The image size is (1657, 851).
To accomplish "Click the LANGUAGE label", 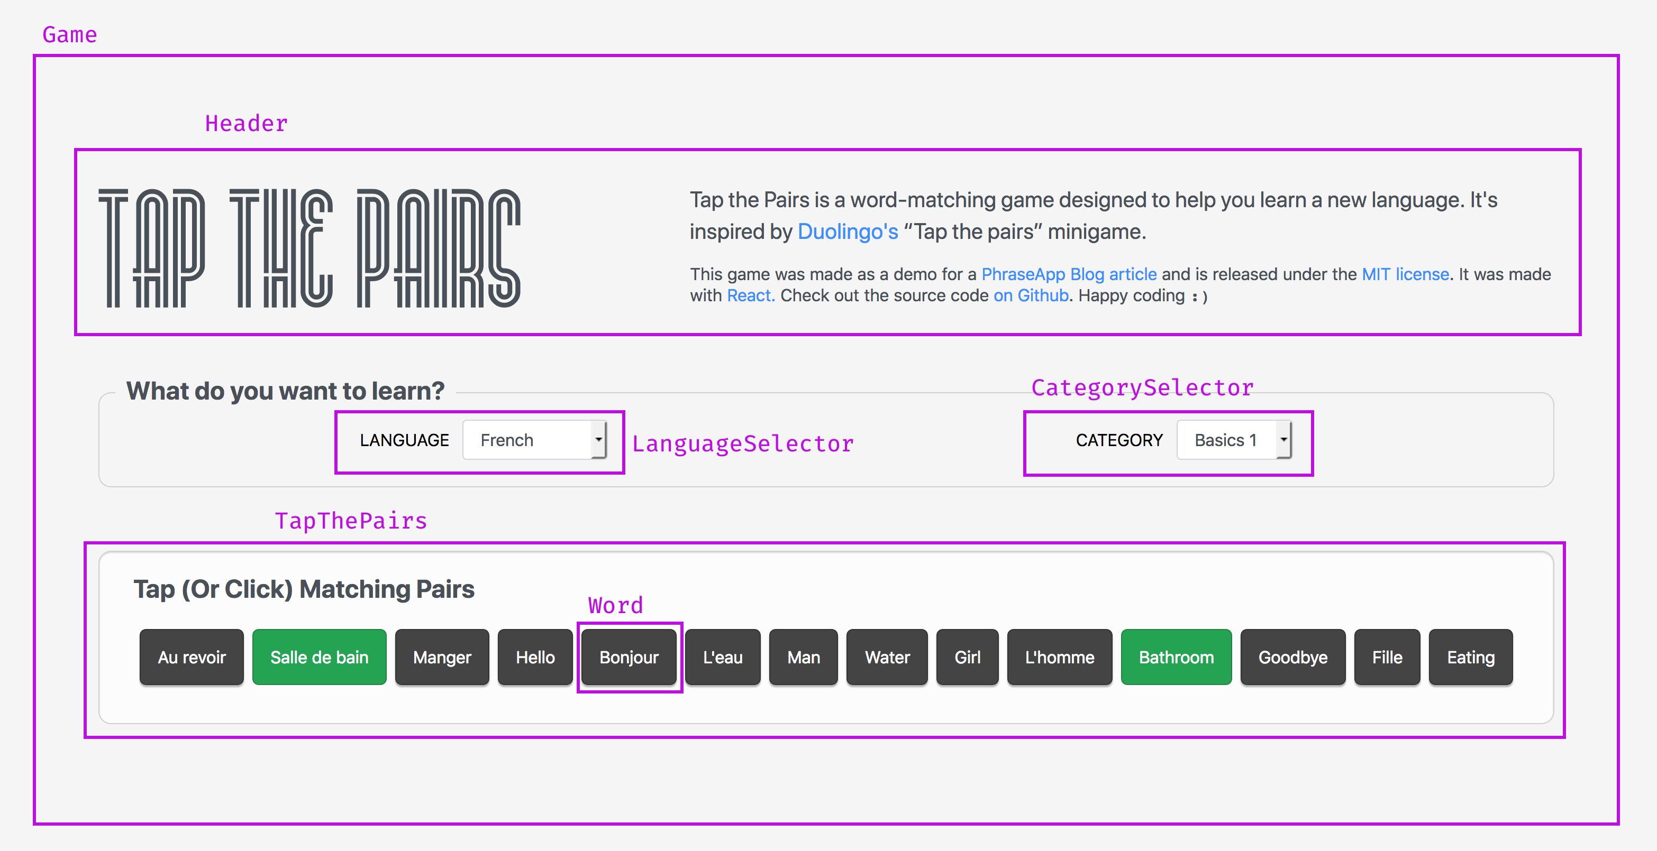I will (x=404, y=440).
